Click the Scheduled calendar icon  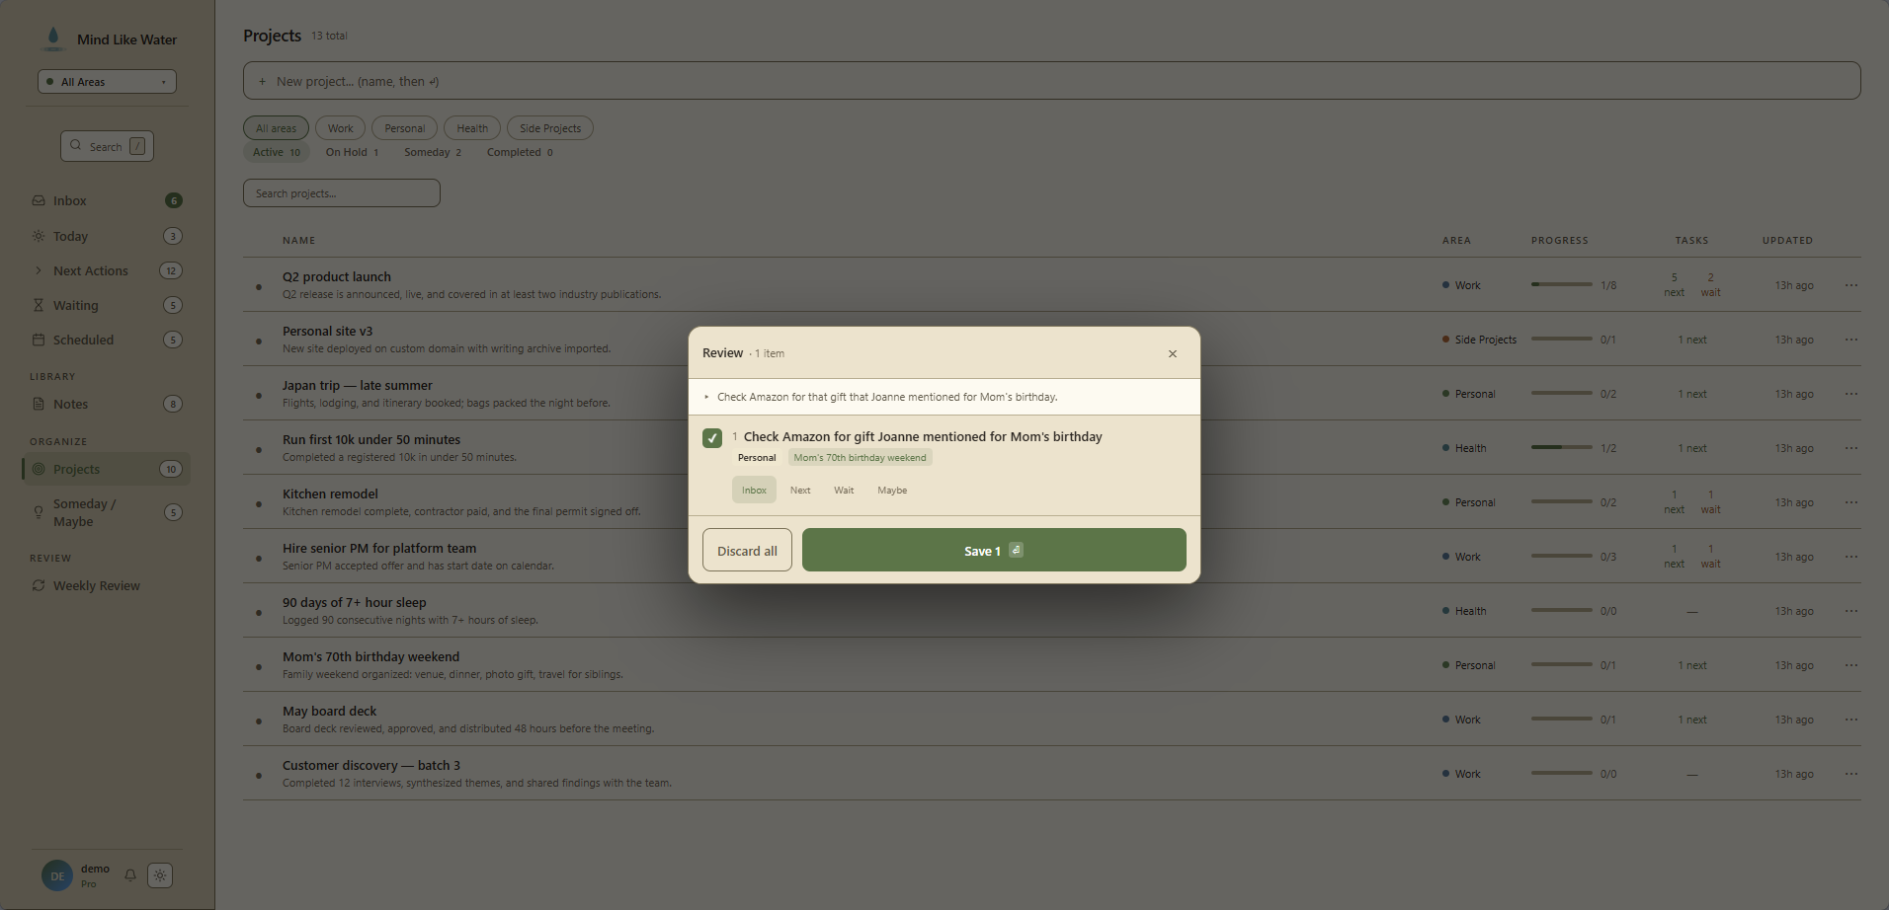(x=39, y=340)
